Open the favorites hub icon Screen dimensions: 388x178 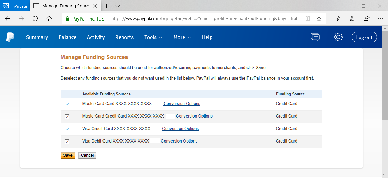click(x=339, y=18)
